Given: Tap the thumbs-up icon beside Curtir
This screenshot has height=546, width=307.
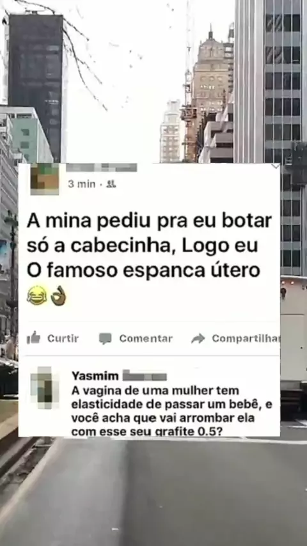Looking at the screenshot, I should coord(33,338).
